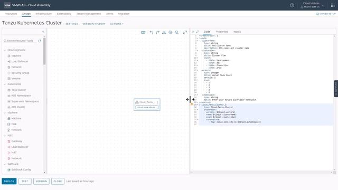This screenshot has height=190, width=338.
Task: Click the Test button
Action: pyautogui.click(x=25, y=181)
